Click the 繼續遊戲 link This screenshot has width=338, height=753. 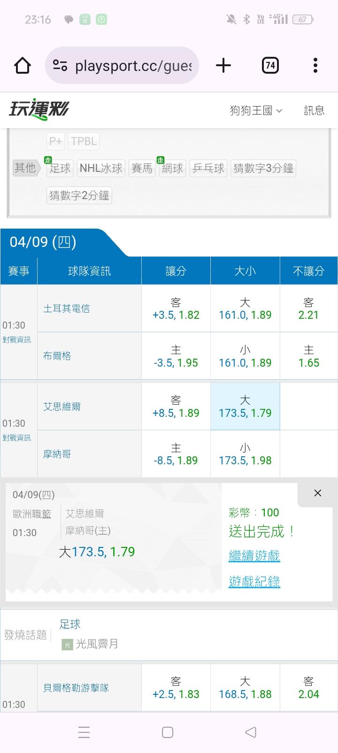pos(254,556)
